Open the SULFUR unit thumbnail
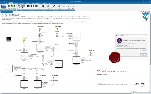151x94 pixels. click(x=59, y=64)
